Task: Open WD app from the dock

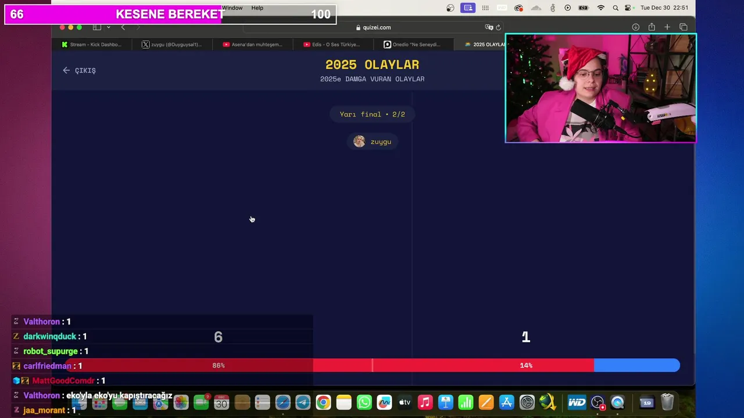Action: pos(577,402)
